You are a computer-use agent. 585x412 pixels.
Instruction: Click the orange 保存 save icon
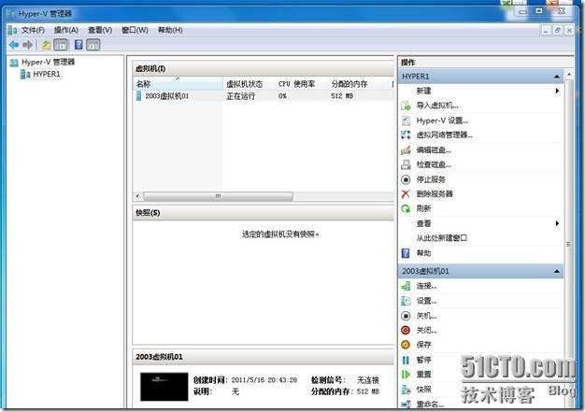406,345
